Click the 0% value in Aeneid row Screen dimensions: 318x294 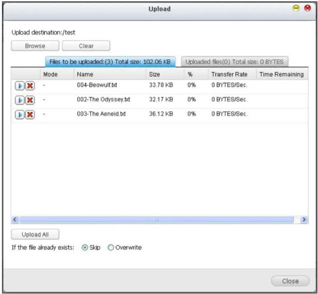pyautogui.click(x=192, y=114)
